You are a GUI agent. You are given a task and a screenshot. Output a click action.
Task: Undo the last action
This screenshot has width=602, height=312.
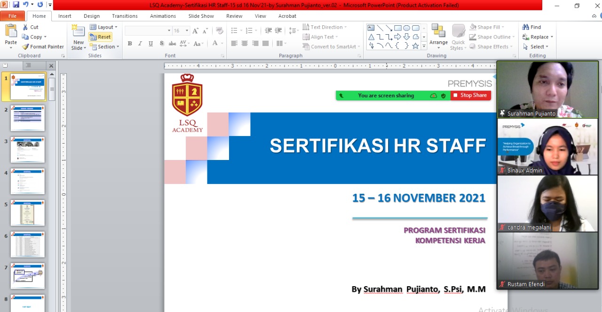[x=26, y=5]
